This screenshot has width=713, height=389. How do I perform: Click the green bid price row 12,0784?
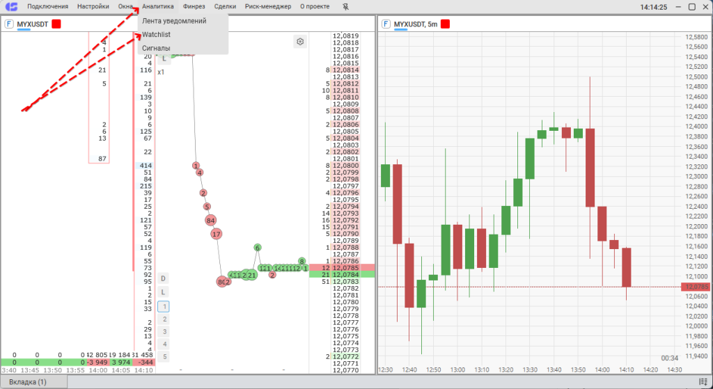pyautogui.click(x=342, y=274)
